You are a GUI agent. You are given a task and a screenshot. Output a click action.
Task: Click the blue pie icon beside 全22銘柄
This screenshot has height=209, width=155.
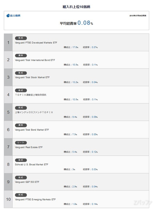8,15
